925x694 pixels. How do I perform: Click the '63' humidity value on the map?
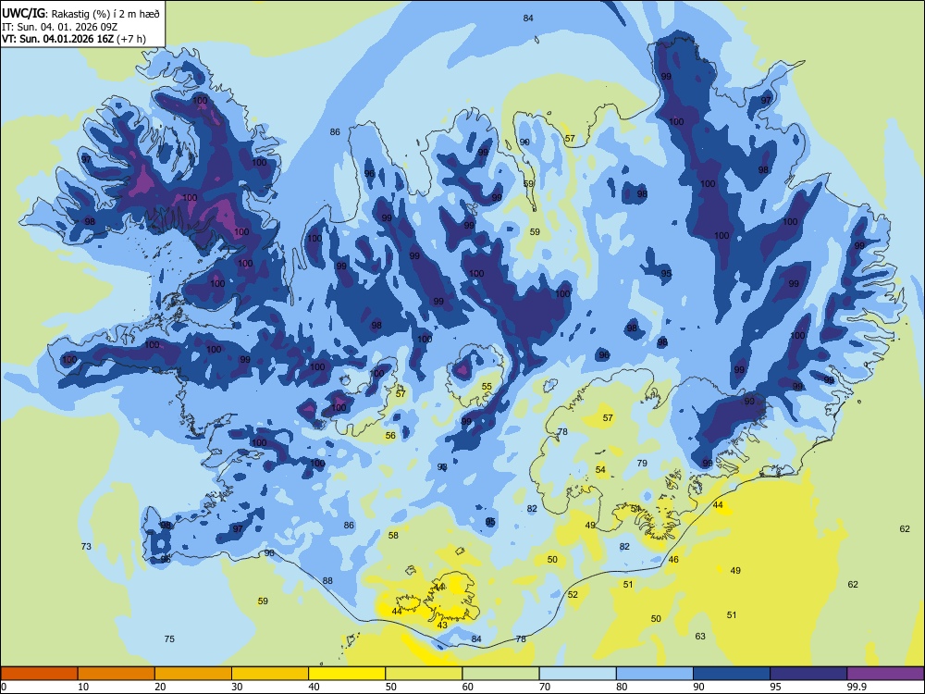pyautogui.click(x=700, y=637)
